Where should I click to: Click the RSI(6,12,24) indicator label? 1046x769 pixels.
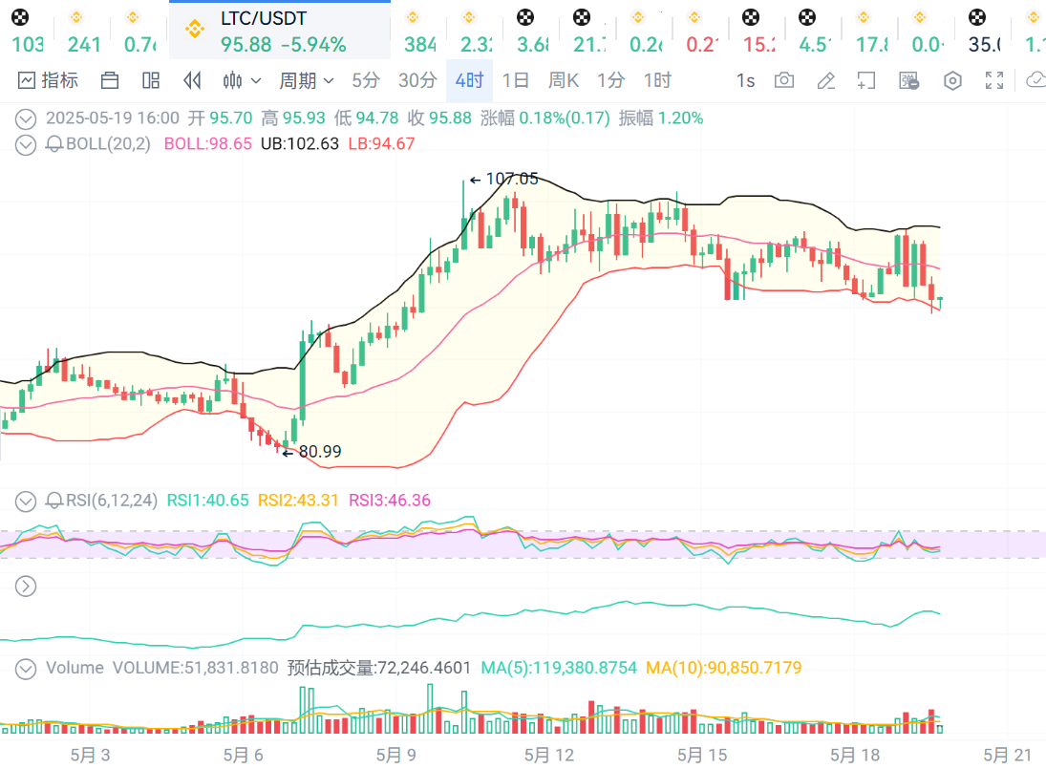(x=112, y=501)
